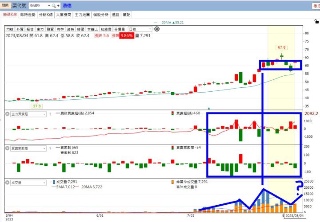
Task: Close the 主力買賣超 indicator panel
Action: (x=8, y=114)
